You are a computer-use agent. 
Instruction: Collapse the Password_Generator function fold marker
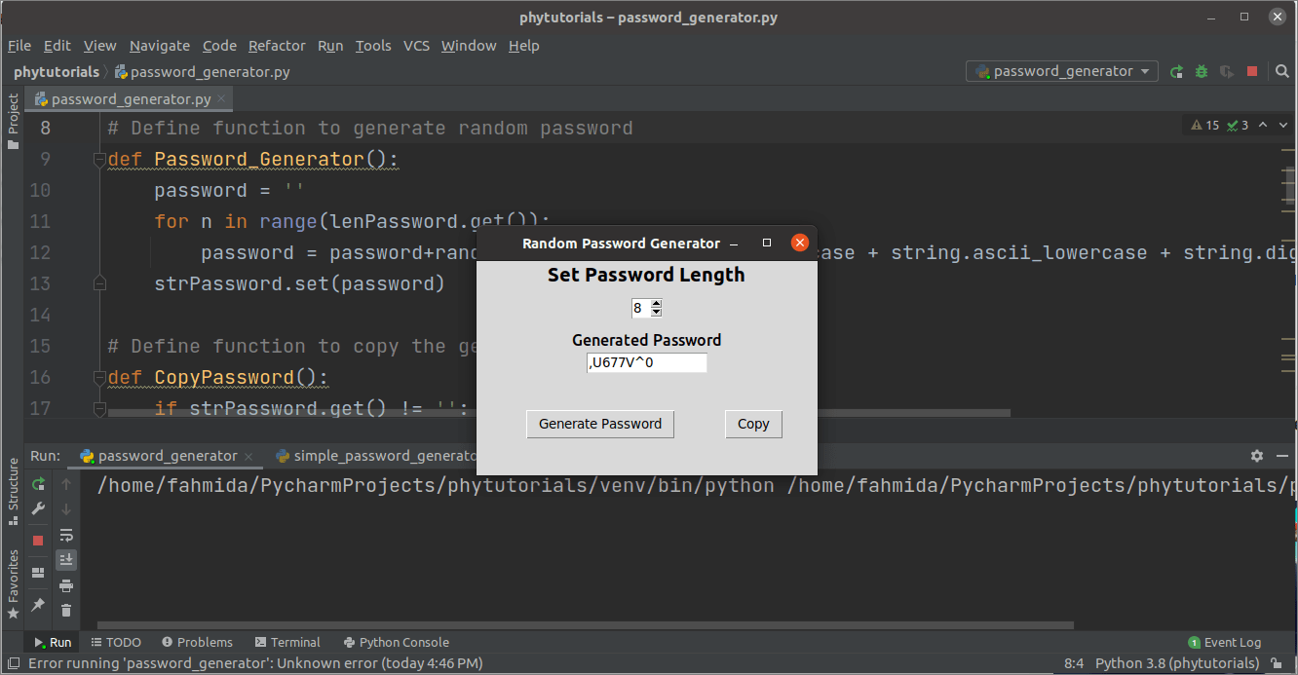[98, 159]
